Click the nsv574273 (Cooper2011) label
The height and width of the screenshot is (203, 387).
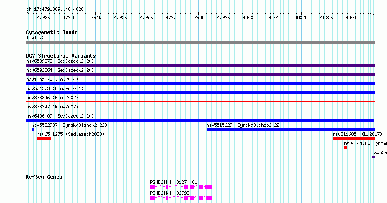55,88
